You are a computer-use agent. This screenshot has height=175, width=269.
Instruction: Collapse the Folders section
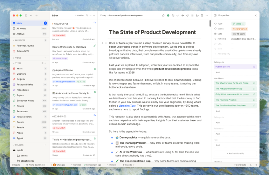(x=14, y=145)
